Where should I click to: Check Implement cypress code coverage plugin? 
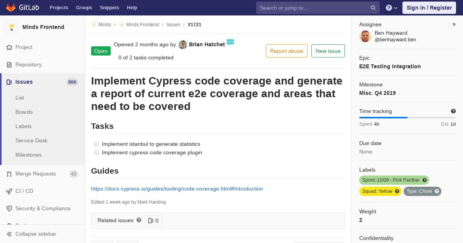click(96, 152)
